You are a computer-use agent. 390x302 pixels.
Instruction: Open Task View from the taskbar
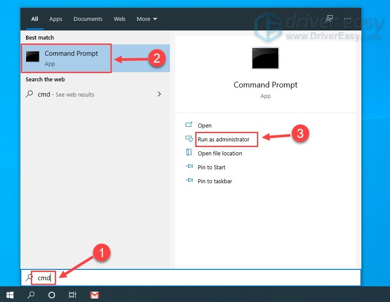click(x=72, y=295)
